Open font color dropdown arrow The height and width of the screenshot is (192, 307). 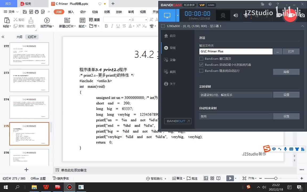coord(134,26)
